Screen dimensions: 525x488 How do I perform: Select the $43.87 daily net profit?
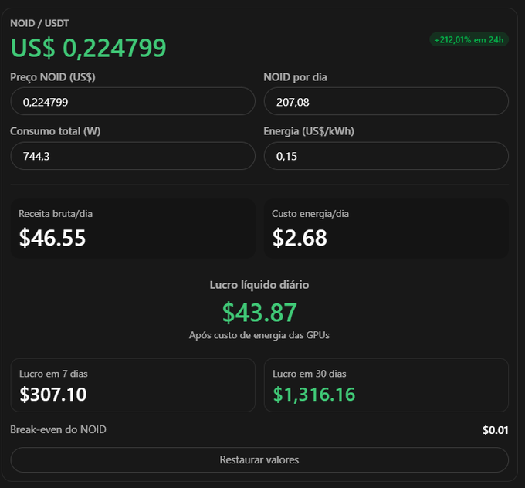pyautogui.click(x=259, y=313)
